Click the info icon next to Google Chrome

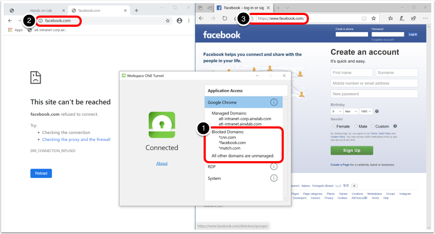[274, 102]
